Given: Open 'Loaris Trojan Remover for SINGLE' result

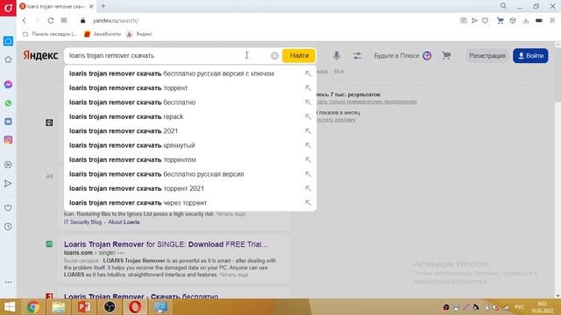Looking at the screenshot, I should point(166,244).
